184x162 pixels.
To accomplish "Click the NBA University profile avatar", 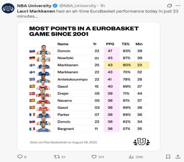I will coord(8,8).
